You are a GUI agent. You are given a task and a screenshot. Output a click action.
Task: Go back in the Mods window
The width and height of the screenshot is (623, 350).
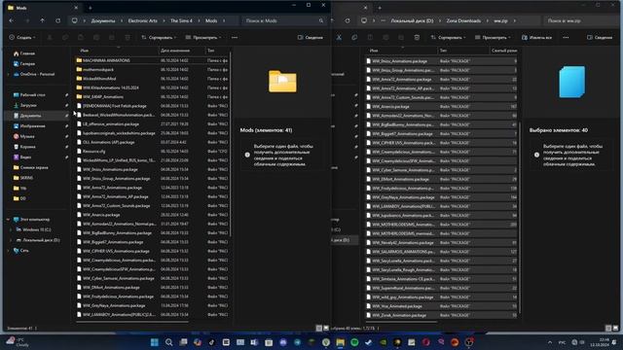click(11, 20)
